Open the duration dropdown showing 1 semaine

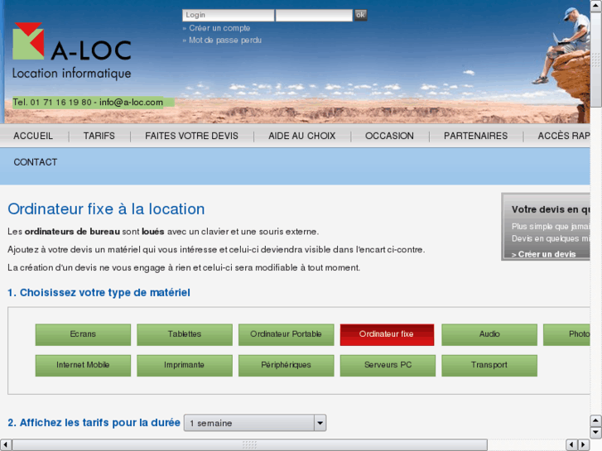255,423
